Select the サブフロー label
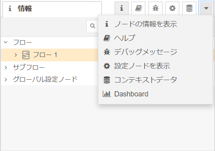Screen dimensions: 215x151 coord(29,67)
